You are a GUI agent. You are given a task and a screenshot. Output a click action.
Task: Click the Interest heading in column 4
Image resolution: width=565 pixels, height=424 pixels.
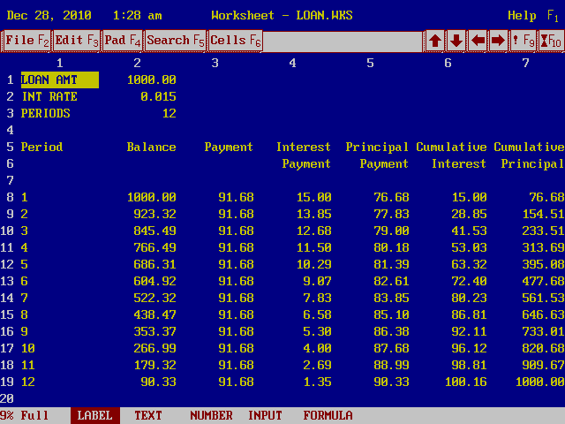[304, 148]
